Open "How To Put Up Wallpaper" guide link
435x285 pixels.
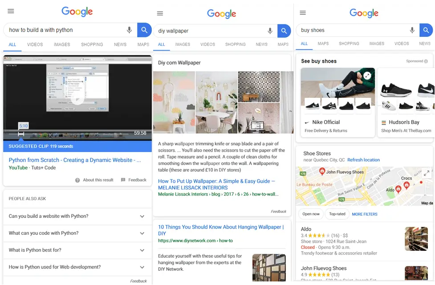(x=216, y=185)
